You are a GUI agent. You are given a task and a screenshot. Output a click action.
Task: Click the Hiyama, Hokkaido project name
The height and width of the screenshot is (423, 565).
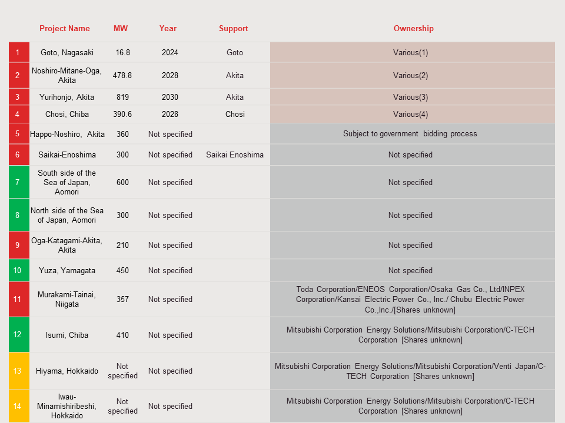point(67,371)
